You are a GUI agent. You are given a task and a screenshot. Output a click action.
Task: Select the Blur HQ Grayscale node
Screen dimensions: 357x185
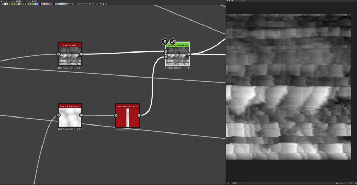tap(70, 115)
